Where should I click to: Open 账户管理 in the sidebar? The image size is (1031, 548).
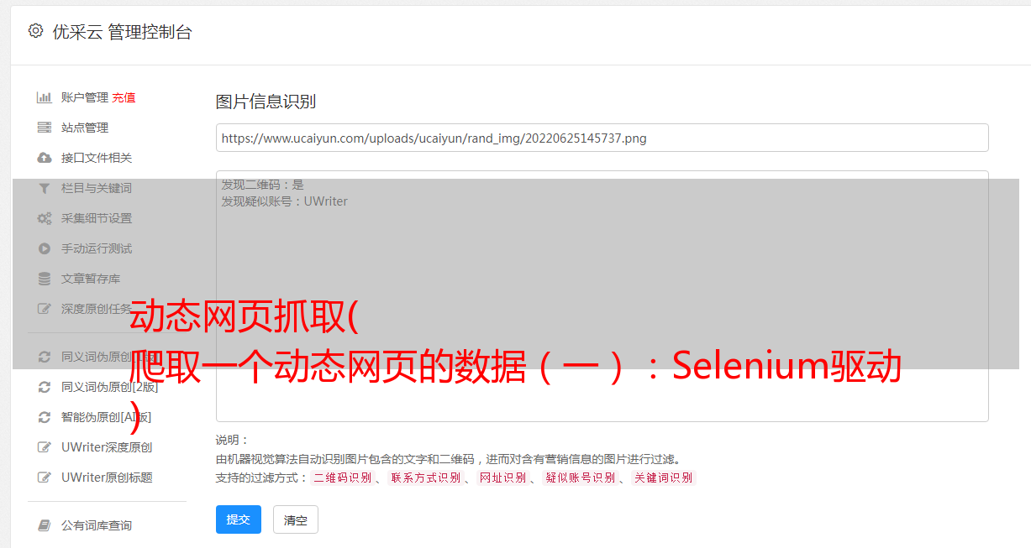(x=85, y=97)
